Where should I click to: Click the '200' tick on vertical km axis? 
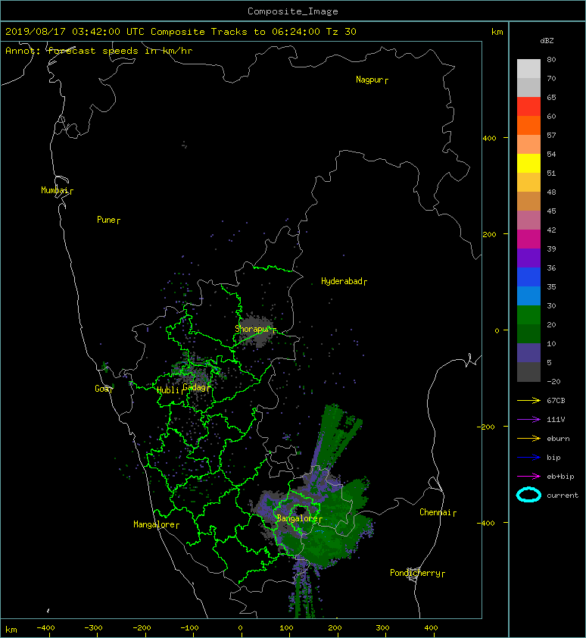[489, 234]
